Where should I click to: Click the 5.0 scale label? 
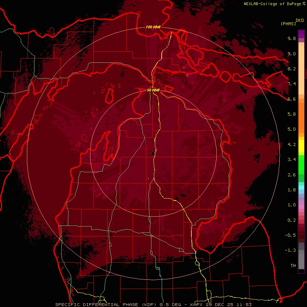(292, 129)
